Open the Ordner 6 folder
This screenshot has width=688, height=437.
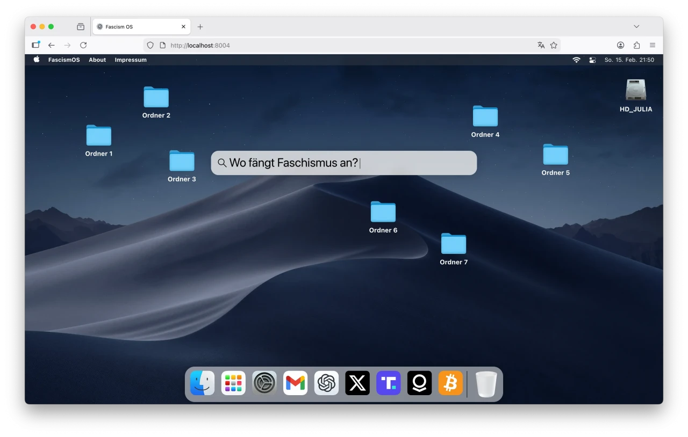coord(383,212)
